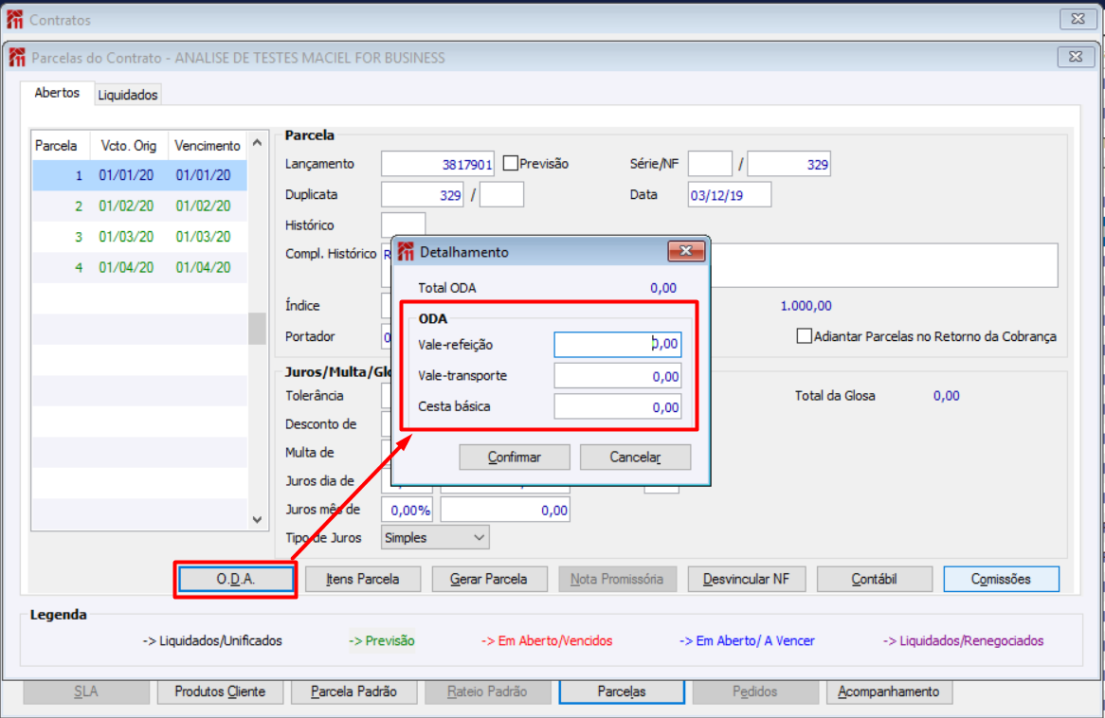Click the Parcelas do Contrato window icon
Screen dimensions: 1105x718
(x=17, y=57)
